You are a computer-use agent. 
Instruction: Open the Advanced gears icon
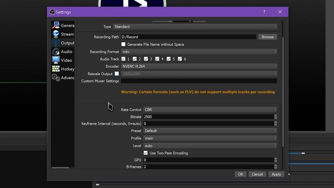[x=56, y=78]
